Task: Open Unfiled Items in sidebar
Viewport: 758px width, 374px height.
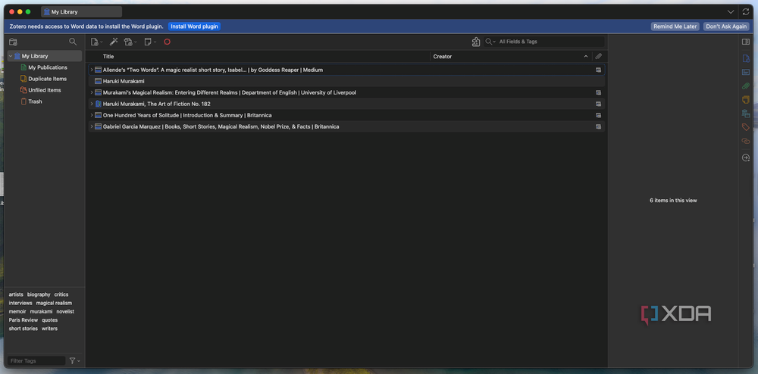Action: [45, 90]
